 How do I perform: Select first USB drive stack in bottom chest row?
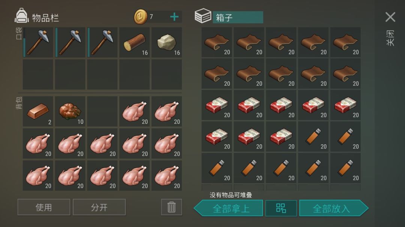[216, 168]
